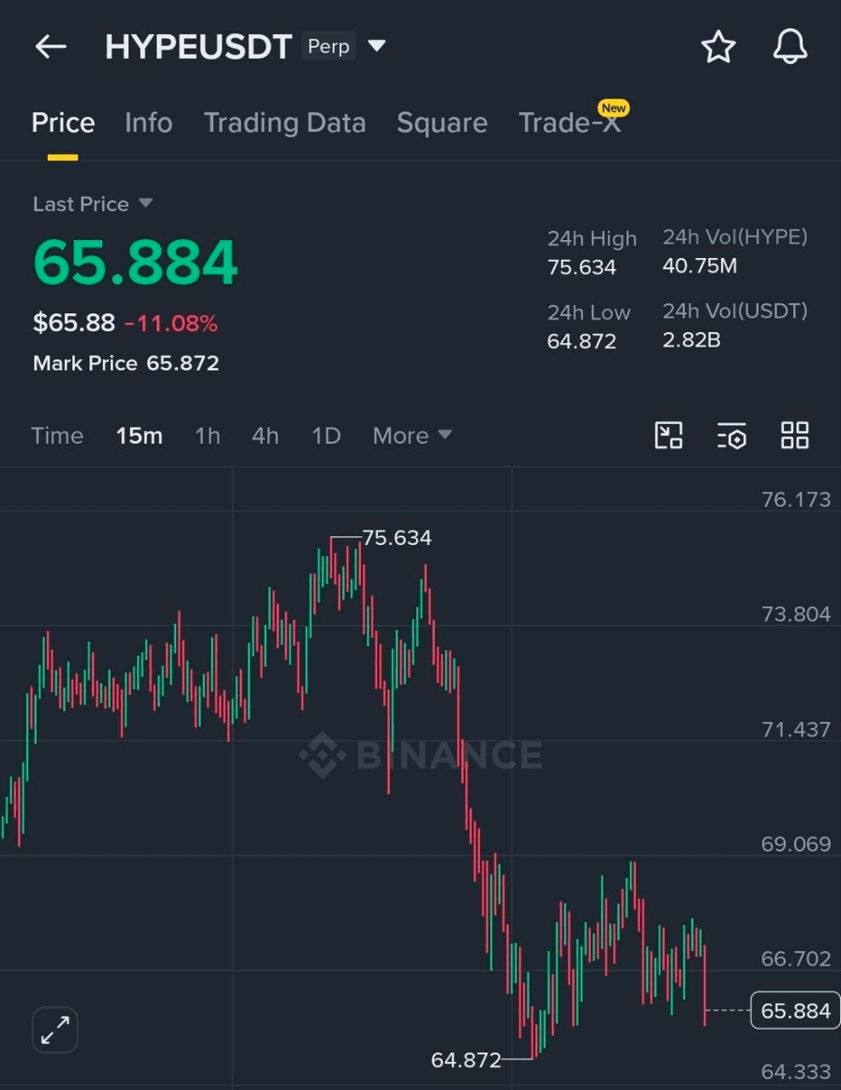
Task: Open the Trade-X tab
Action: pyautogui.click(x=572, y=123)
